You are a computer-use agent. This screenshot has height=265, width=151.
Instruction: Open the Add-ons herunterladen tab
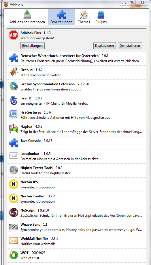point(27,17)
